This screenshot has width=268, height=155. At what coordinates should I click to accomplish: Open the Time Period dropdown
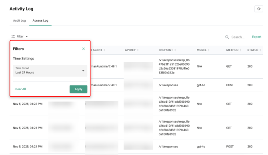(50, 71)
